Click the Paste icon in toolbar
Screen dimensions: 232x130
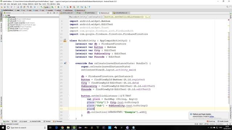pyautogui.click(x=24, y=7)
